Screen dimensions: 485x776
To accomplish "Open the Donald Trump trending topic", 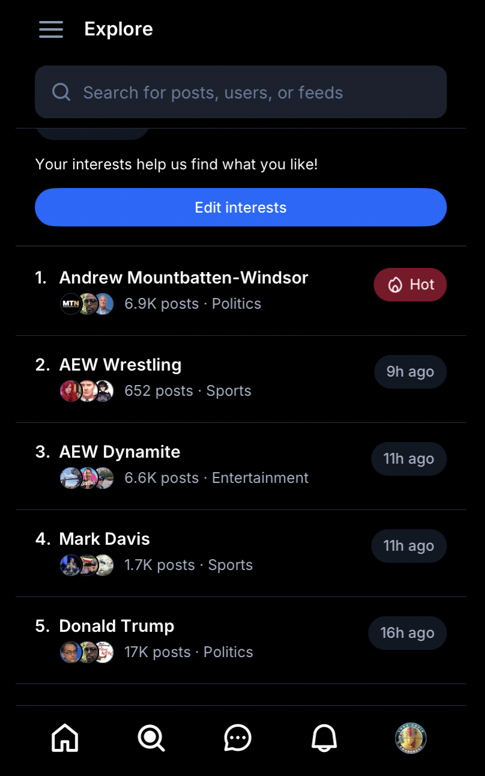I will (x=116, y=626).
